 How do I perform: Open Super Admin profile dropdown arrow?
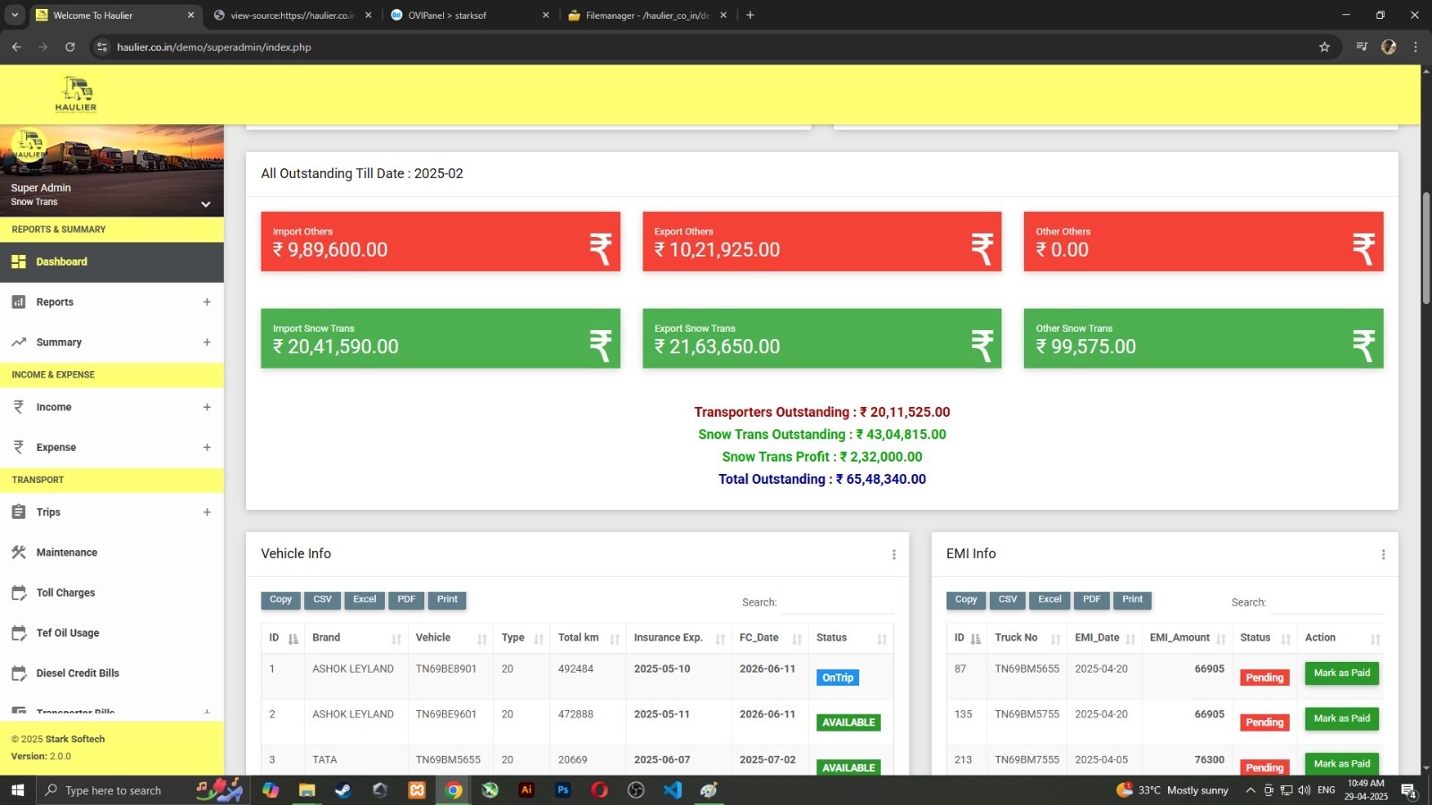[206, 204]
